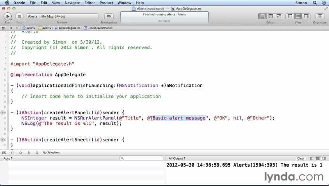This screenshot has height=186, width=329.
Task: Click the Step Out debug icon
Action: pyautogui.click(x=37, y=153)
